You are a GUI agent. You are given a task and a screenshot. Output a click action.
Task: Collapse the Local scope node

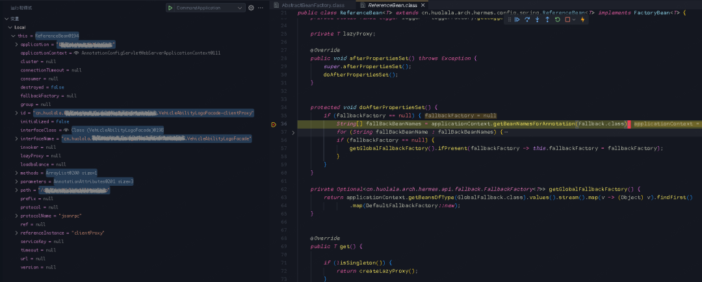10,27
